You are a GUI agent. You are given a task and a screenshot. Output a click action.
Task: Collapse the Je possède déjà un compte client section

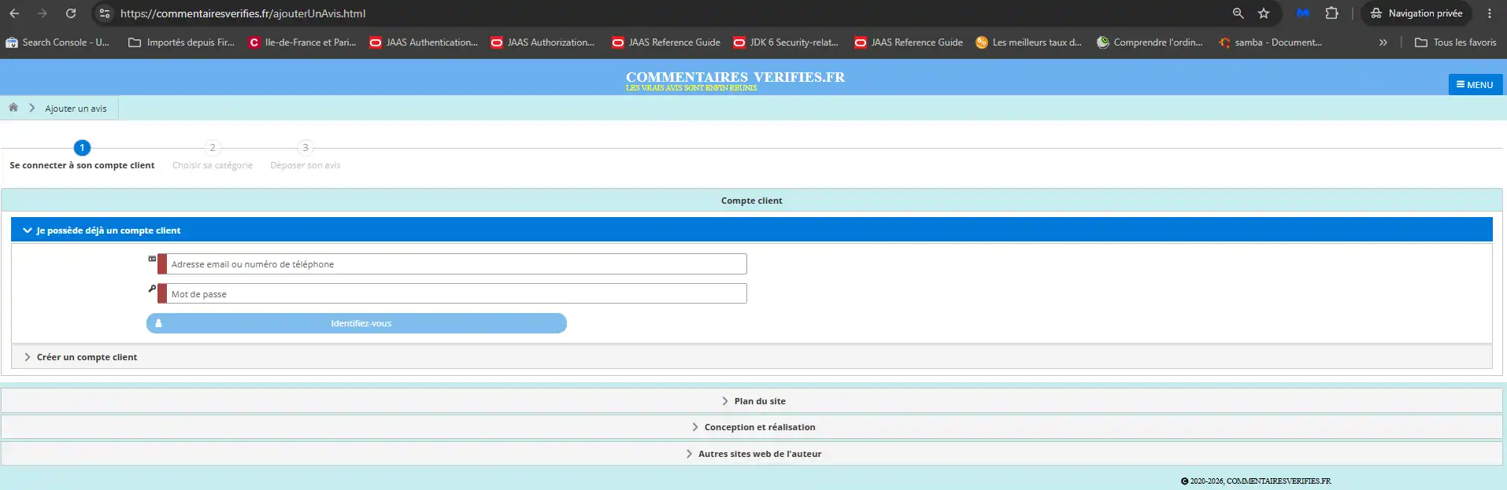751,230
